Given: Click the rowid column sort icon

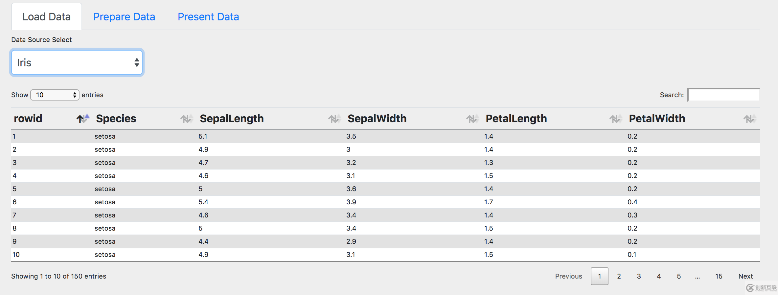Looking at the screenshot, I should 83,119.
